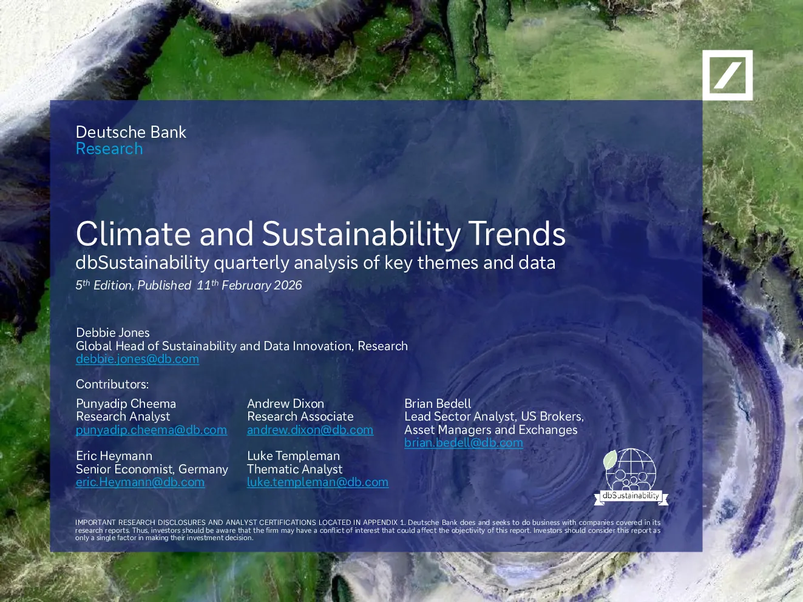Open the luke.templeman@db.com email link

tap(317, 482)
